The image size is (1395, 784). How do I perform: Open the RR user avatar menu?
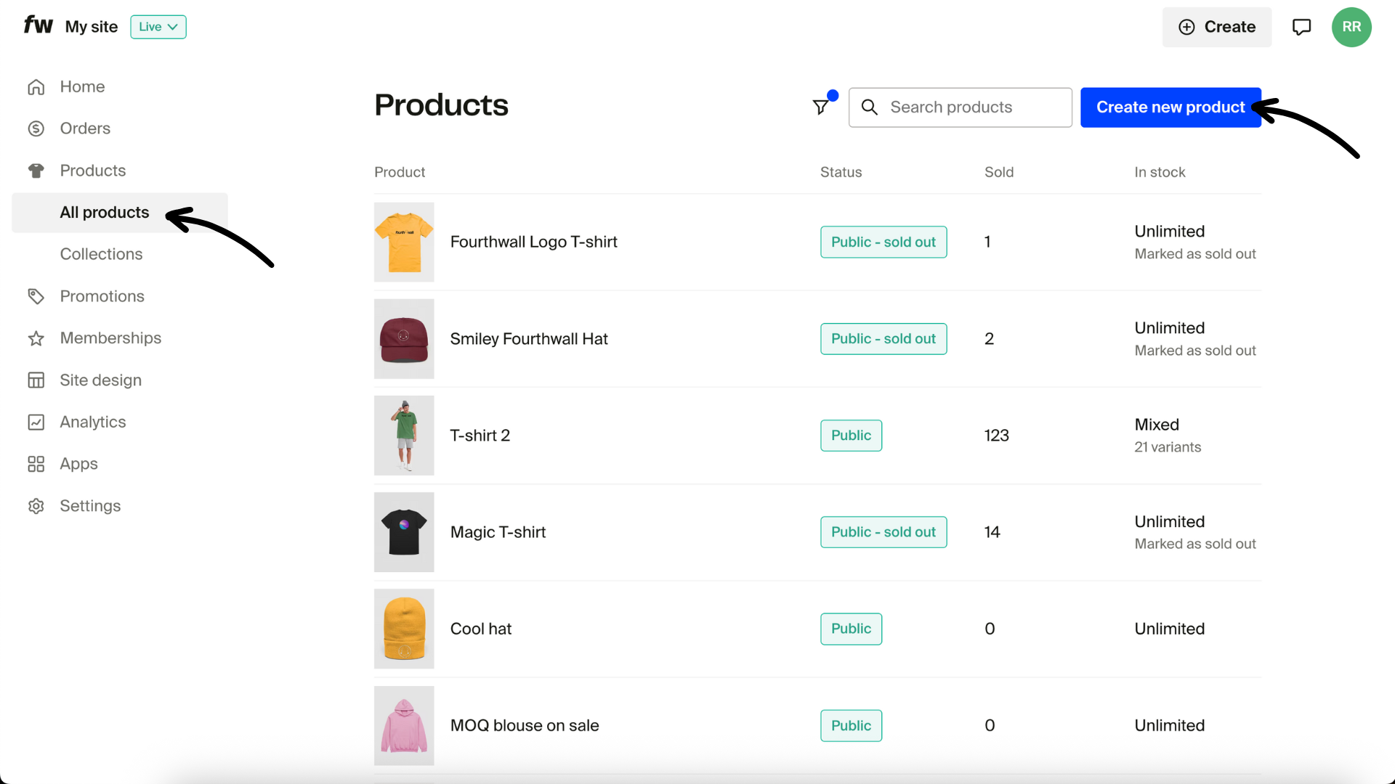1351,27
